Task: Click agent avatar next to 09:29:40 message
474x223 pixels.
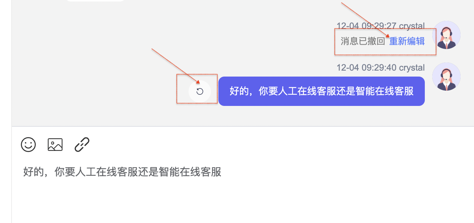Action: (x=446, y=77)
